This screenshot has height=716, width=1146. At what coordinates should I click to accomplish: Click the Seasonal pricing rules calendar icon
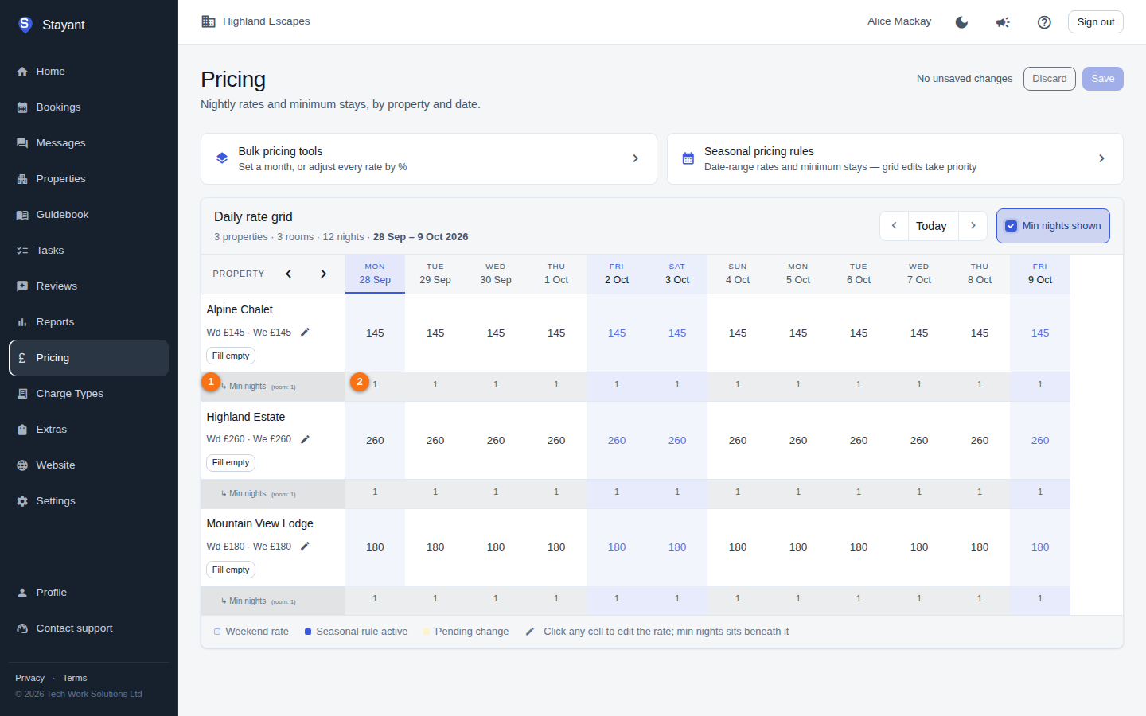point(688,158)
